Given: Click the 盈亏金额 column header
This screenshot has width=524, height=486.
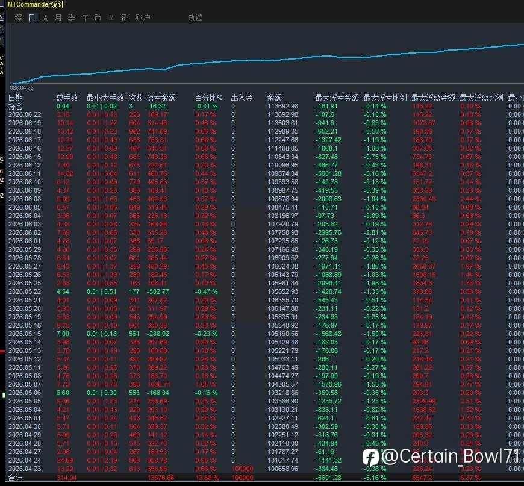Looking at the screenshot, I should [161, 98].
